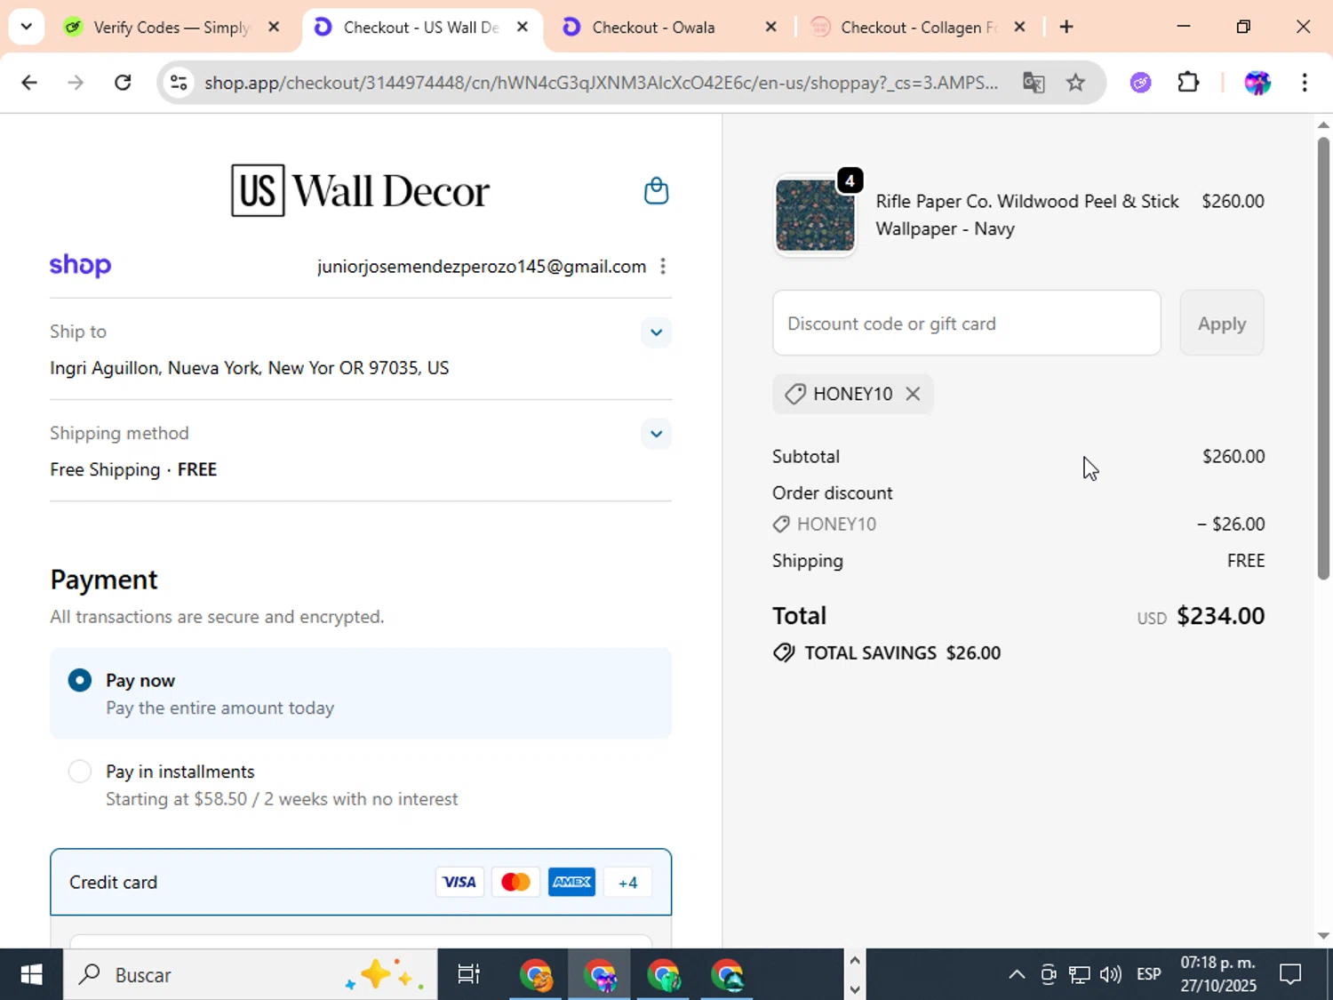
Task: Click the Rifle Paper Co. Wildwood product name
Action: (x=1027, y=215)
